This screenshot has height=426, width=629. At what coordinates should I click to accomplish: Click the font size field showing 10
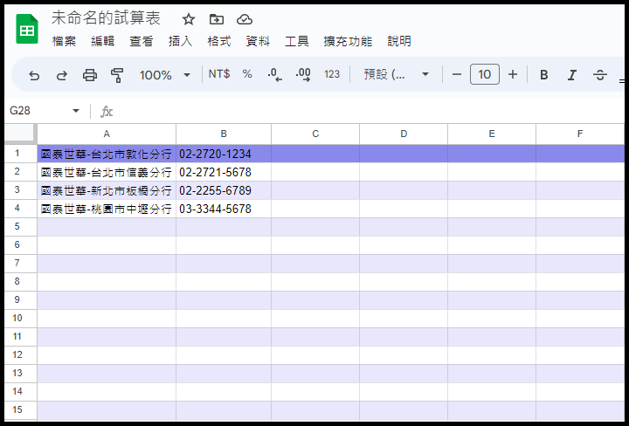(485, 74)
